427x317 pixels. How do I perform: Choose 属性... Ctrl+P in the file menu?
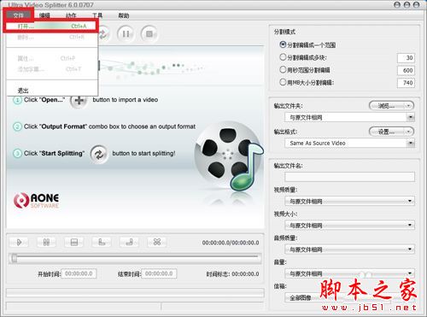coord(51,58)
